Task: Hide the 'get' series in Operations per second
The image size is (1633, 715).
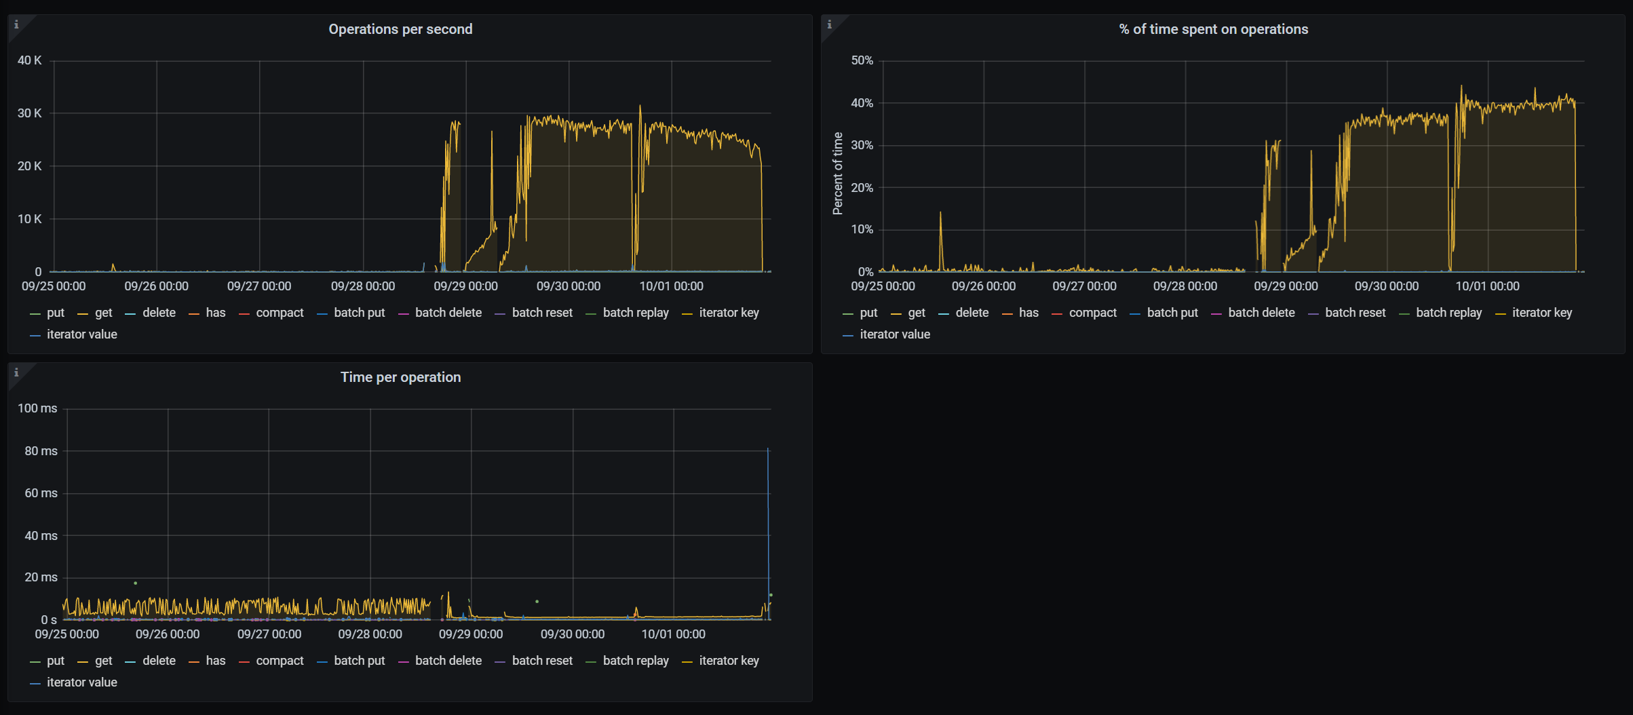Action: tap(103, 313)
